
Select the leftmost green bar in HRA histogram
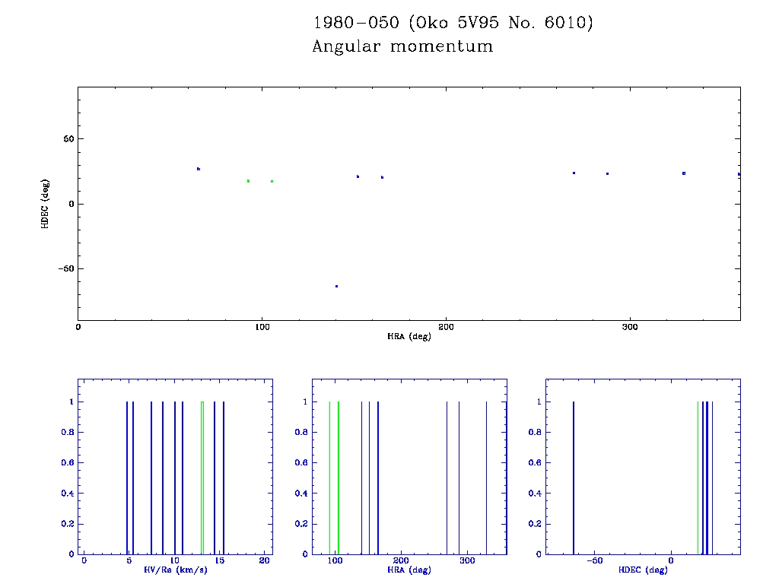tap(329, 478)
